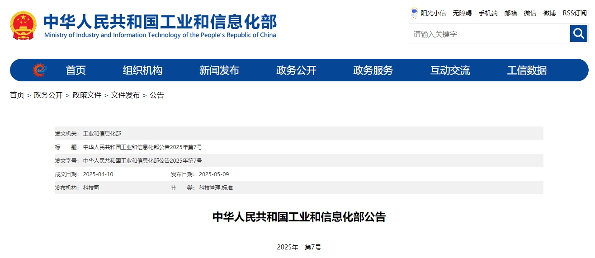Click the English ministry name subtitle
Image resolution: width=595 pixels, height=258 pixels.
[x=160, y=35]
